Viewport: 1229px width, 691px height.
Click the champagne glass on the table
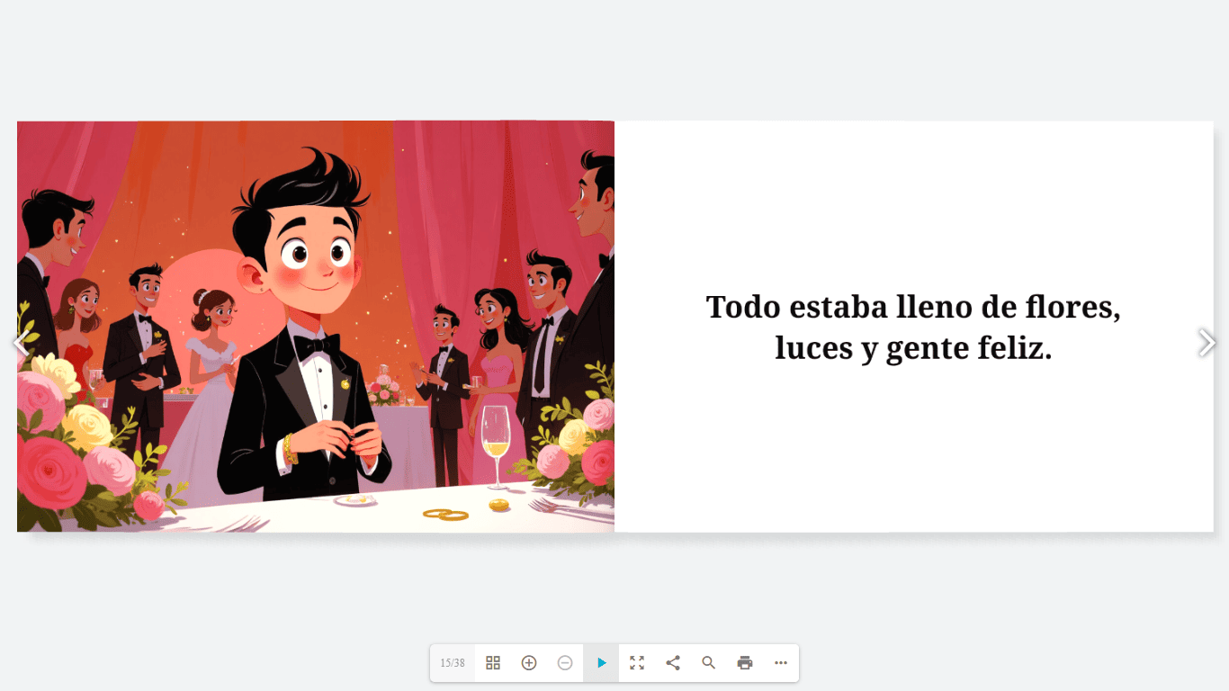click(x=495, y=436)
